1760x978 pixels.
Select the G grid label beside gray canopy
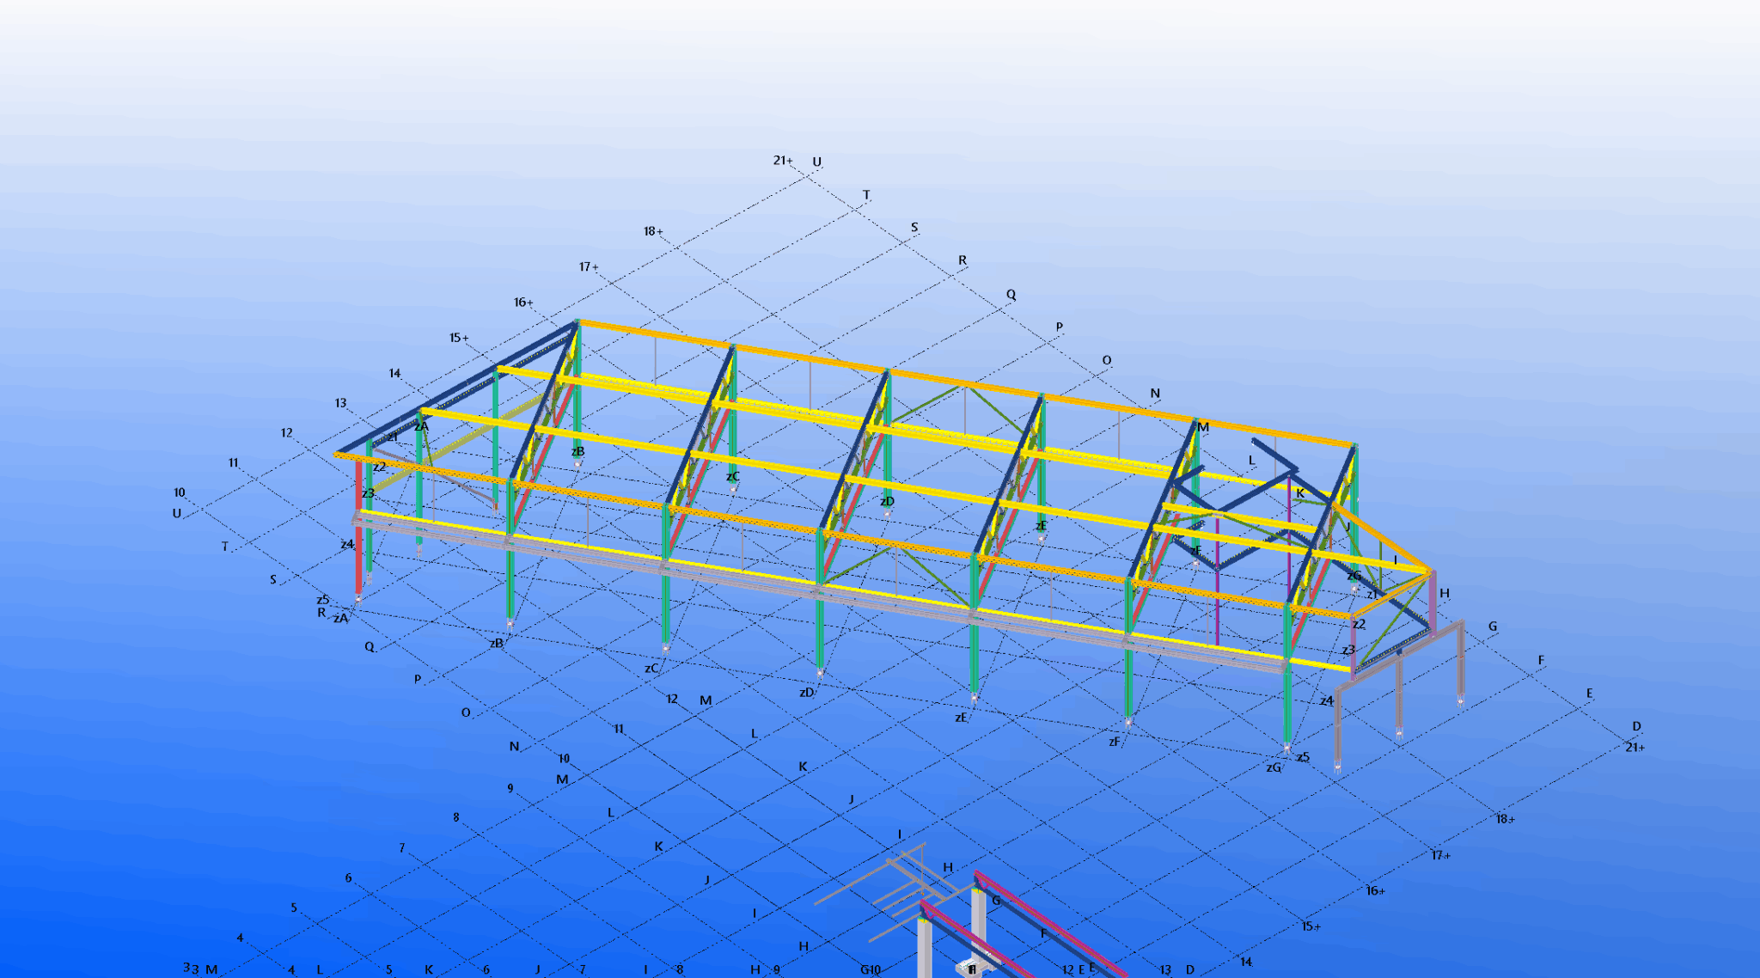(1493, 627)
